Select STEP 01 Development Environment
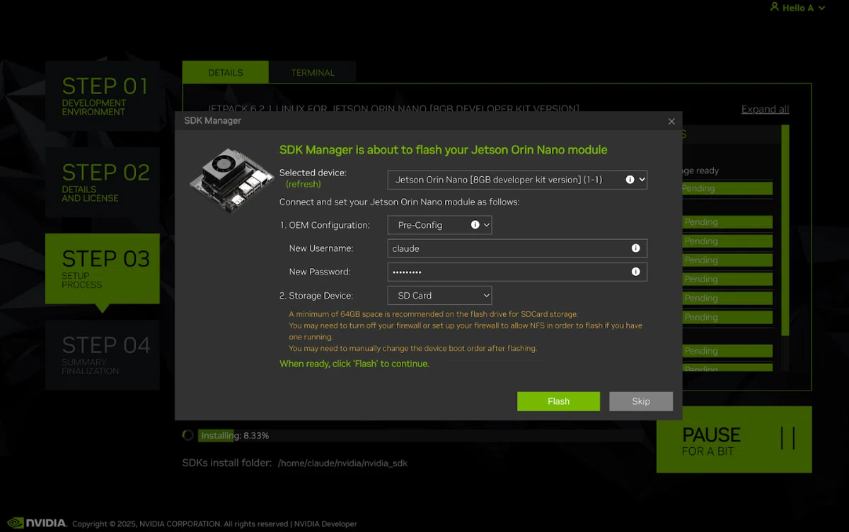 [103, 97]
